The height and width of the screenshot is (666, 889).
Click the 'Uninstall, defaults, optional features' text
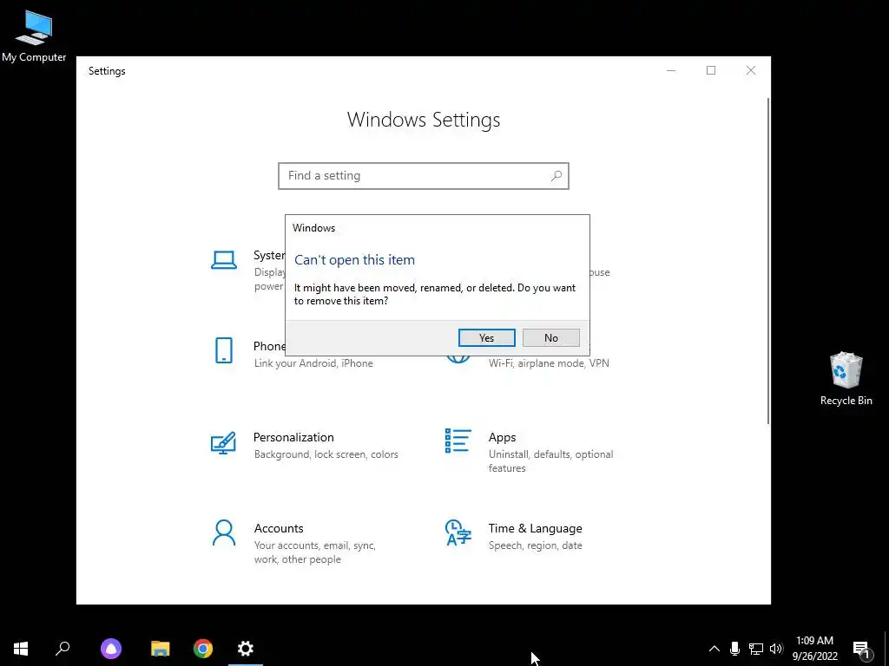point(551,461)
